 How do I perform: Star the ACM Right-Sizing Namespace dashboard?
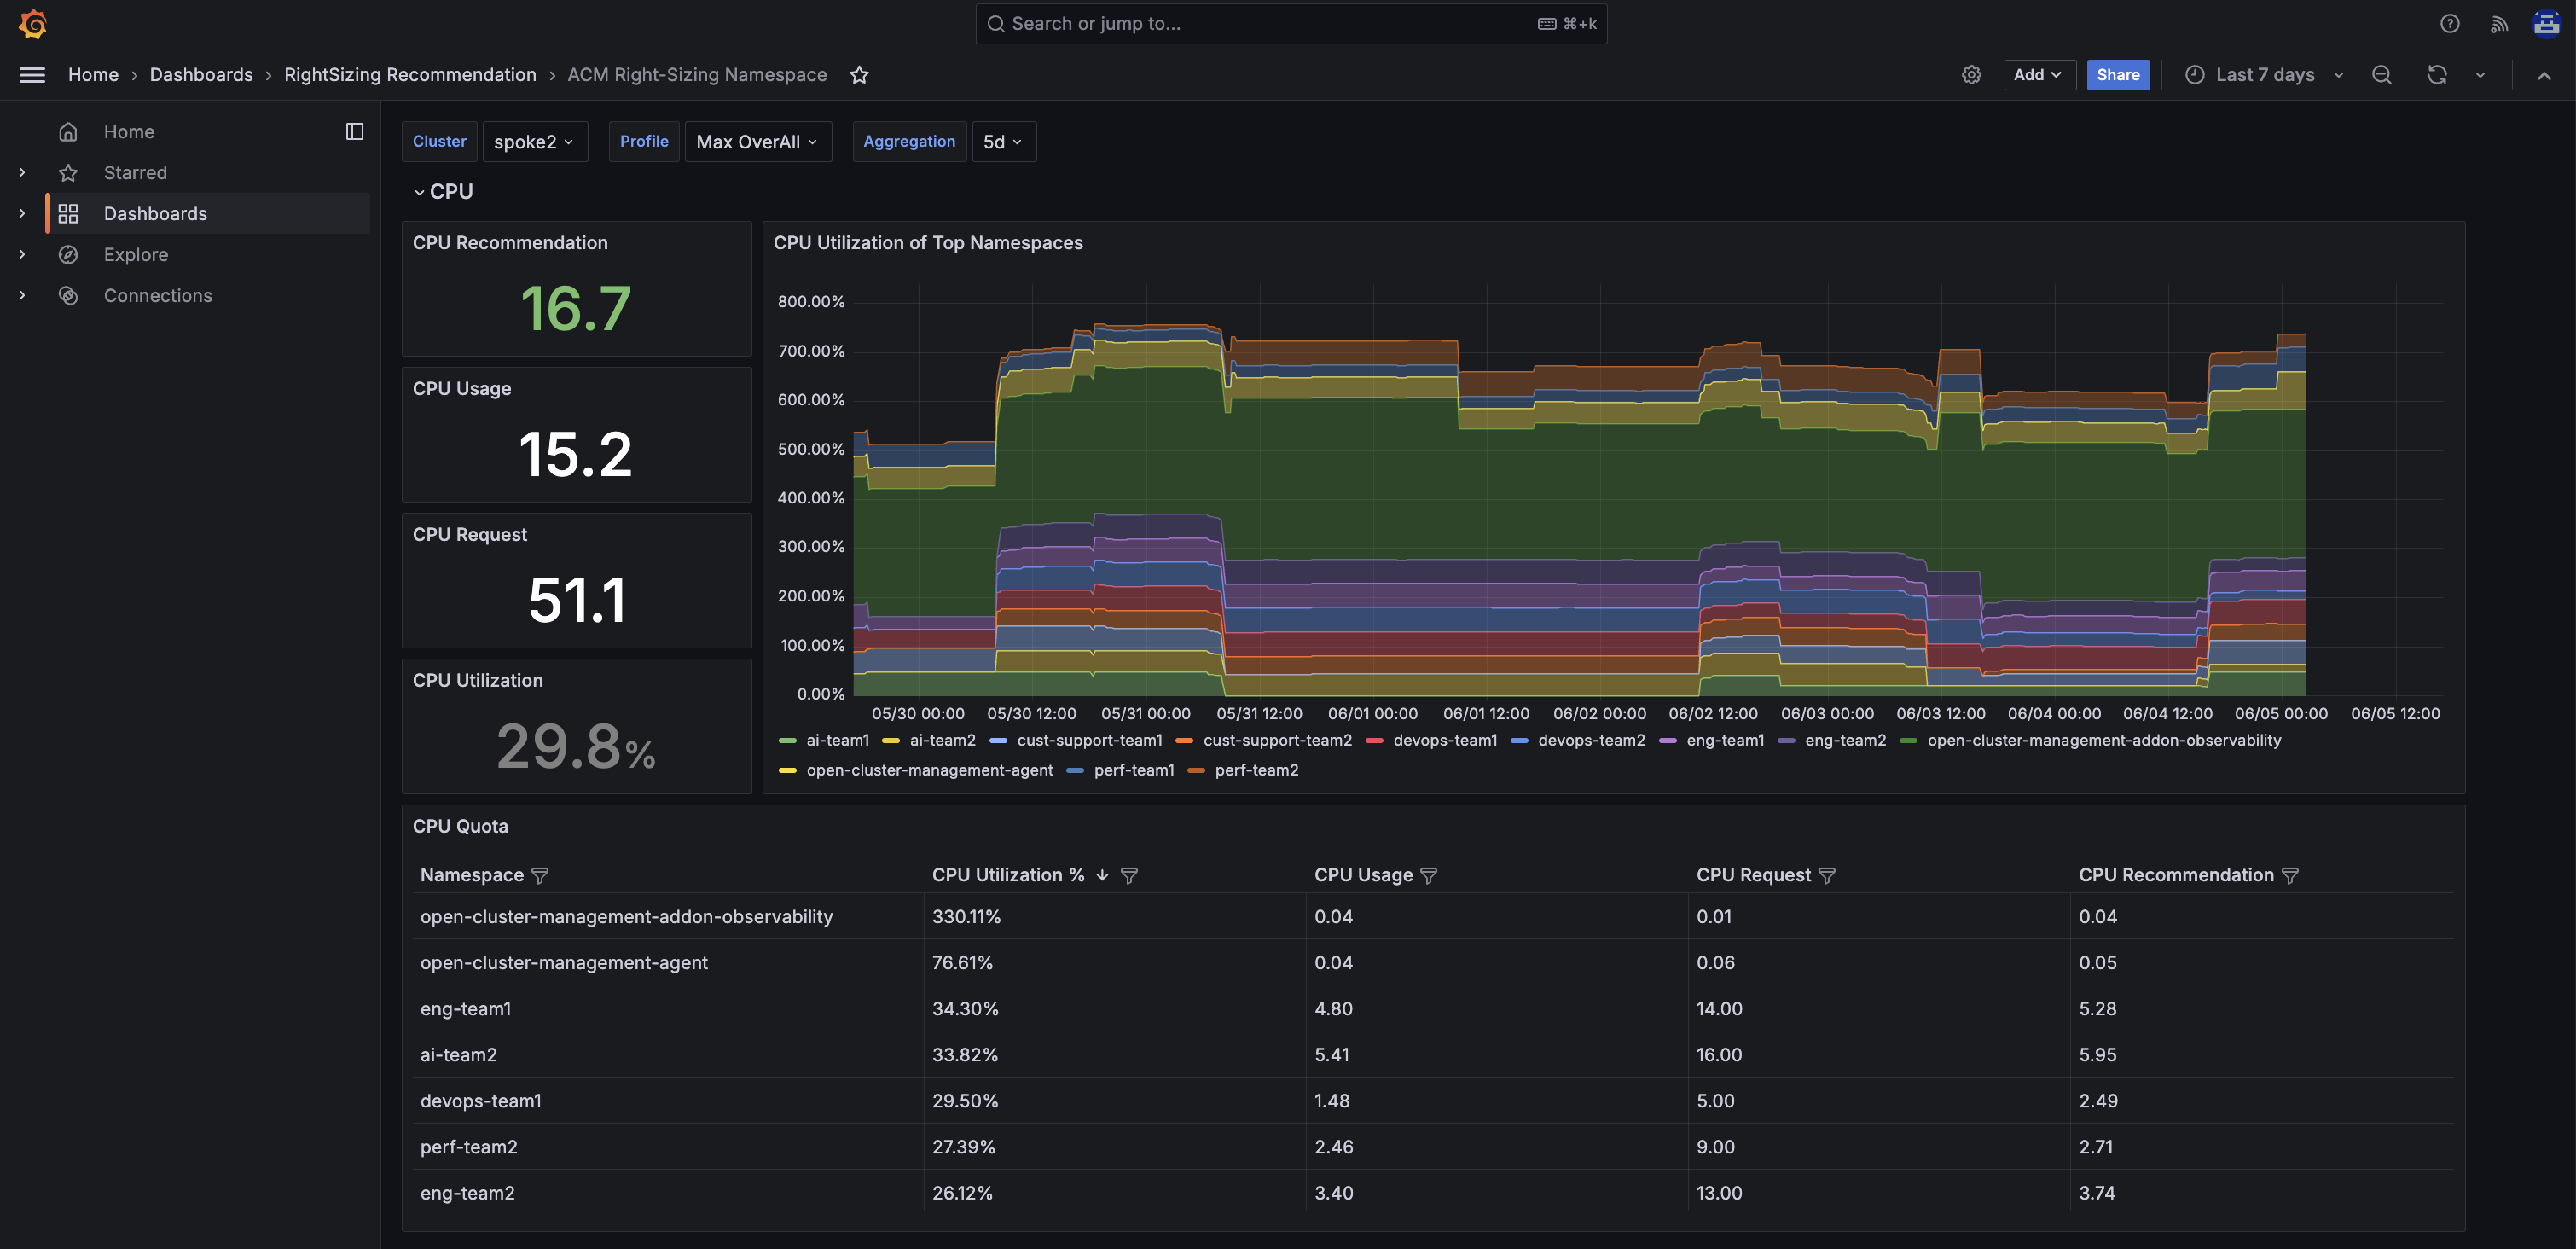[x=859, y=75]
